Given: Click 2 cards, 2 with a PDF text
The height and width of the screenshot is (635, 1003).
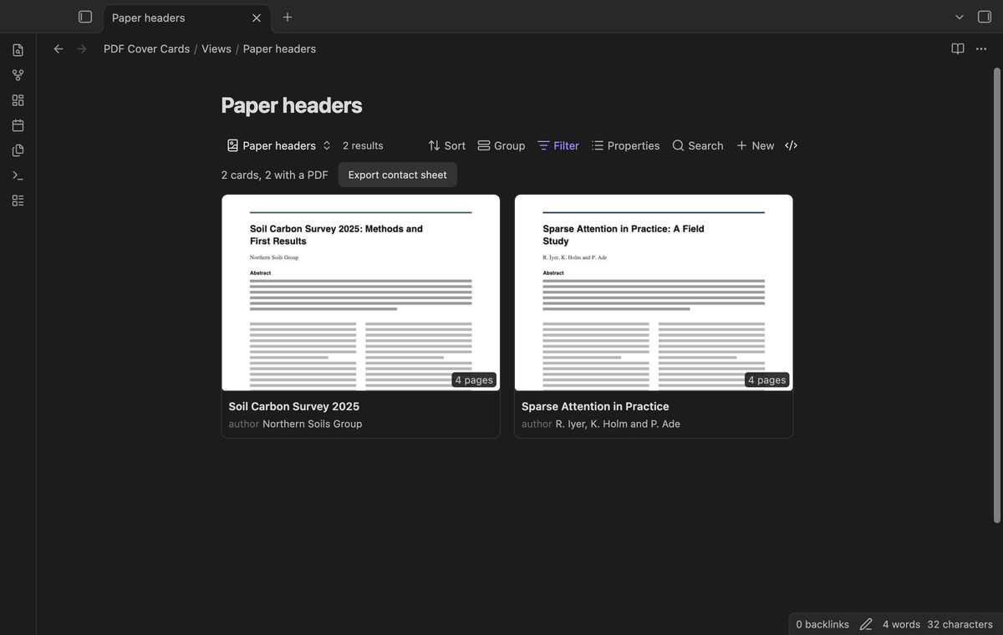Looking at the screenshot, I should pyautogui.click(x=275, y=175).
